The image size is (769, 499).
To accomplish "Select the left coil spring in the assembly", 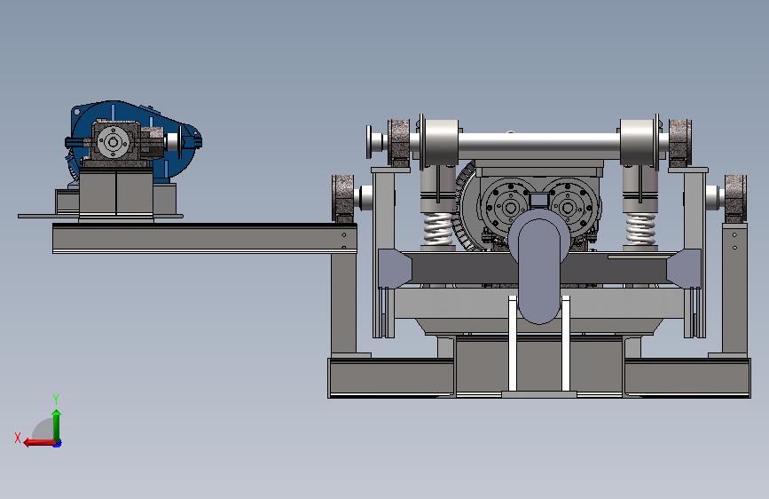I will pyautogui.click(x=437, y=229).
